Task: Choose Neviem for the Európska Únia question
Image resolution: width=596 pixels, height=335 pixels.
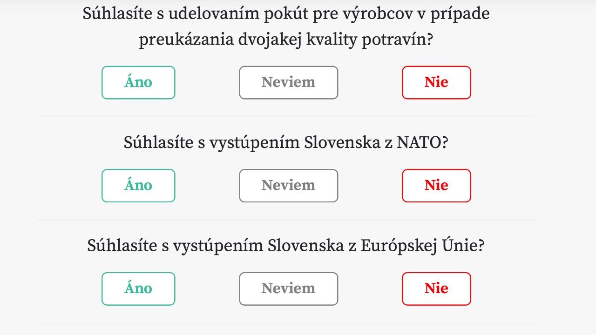Action: pyautogui.click(x=288, y=288)
